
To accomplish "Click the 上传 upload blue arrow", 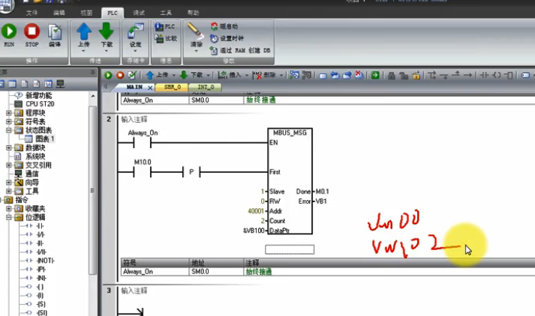I will tap(84, 34).
